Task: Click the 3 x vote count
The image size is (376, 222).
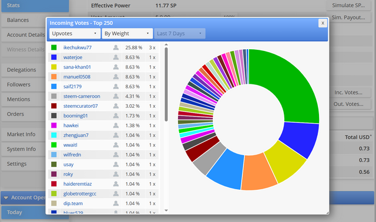Action: click(152, 47)
